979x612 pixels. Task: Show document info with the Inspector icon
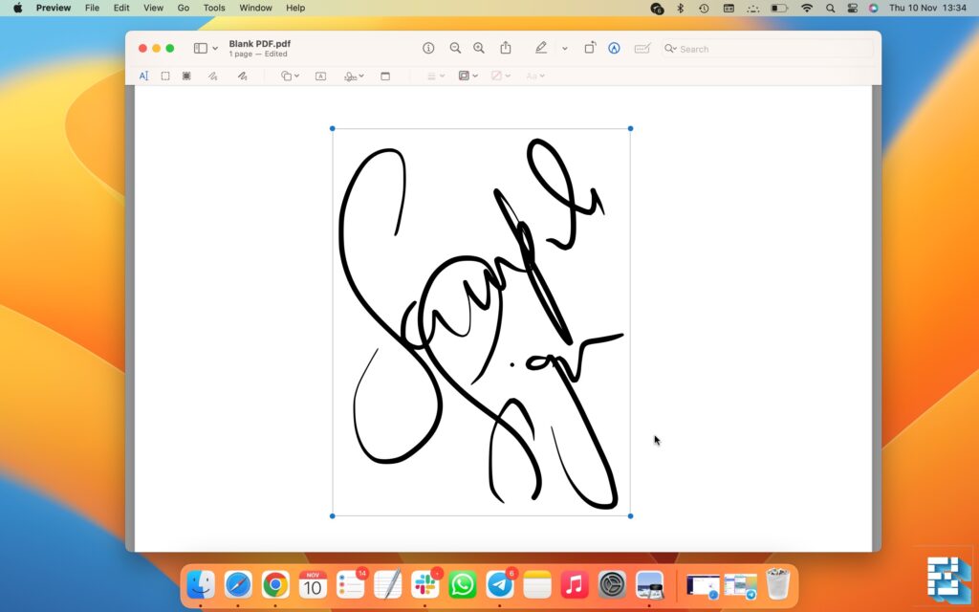[x=427, y=48]
